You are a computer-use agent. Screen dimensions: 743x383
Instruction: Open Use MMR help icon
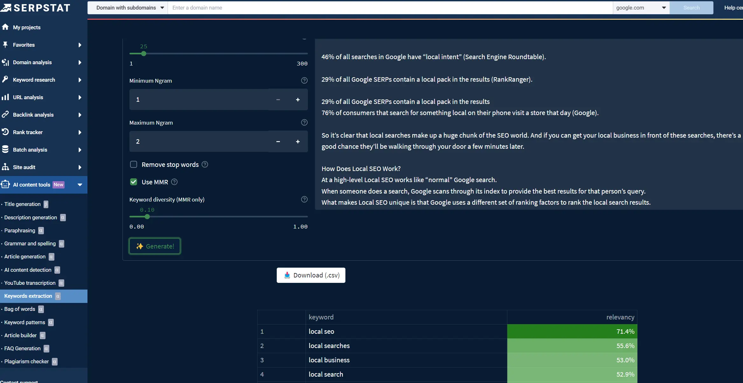[174, 182]
